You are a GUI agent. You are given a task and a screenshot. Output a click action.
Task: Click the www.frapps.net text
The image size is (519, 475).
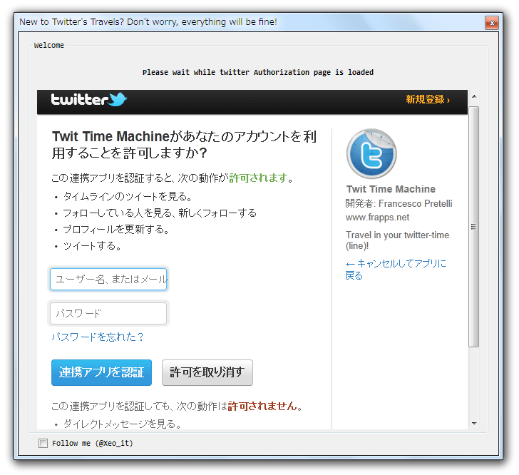(377, 218)
